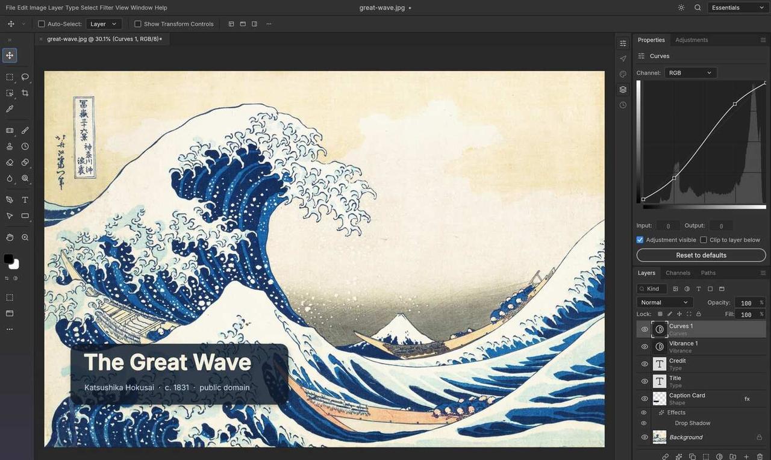Select the Move tool in the toolbox
The width and height of the screenshot is (771, 460).
pyautogui.click(x=10, y=55)
